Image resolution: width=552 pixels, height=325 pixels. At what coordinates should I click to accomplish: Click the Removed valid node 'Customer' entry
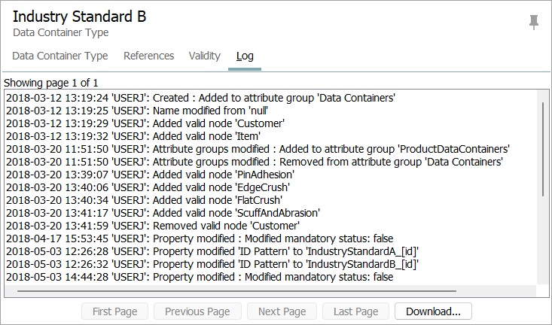[153, 226]
